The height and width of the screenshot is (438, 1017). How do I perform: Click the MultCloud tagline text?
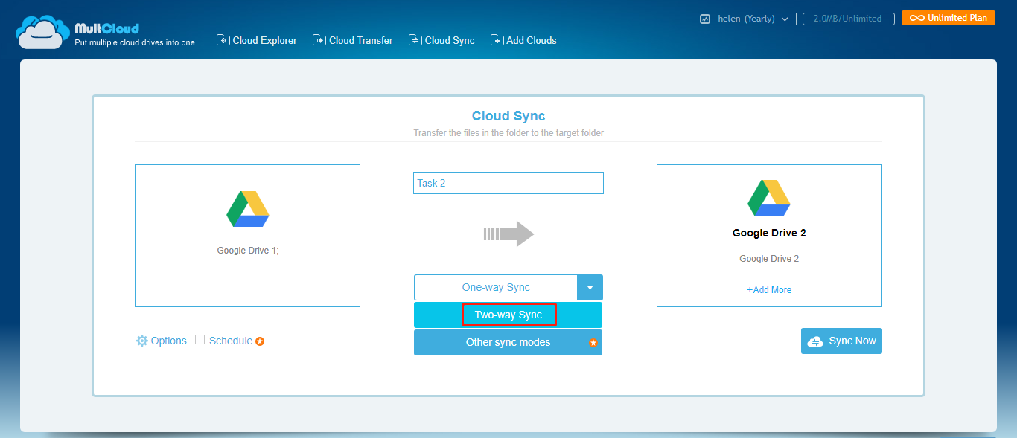click(x=135, y=42)
